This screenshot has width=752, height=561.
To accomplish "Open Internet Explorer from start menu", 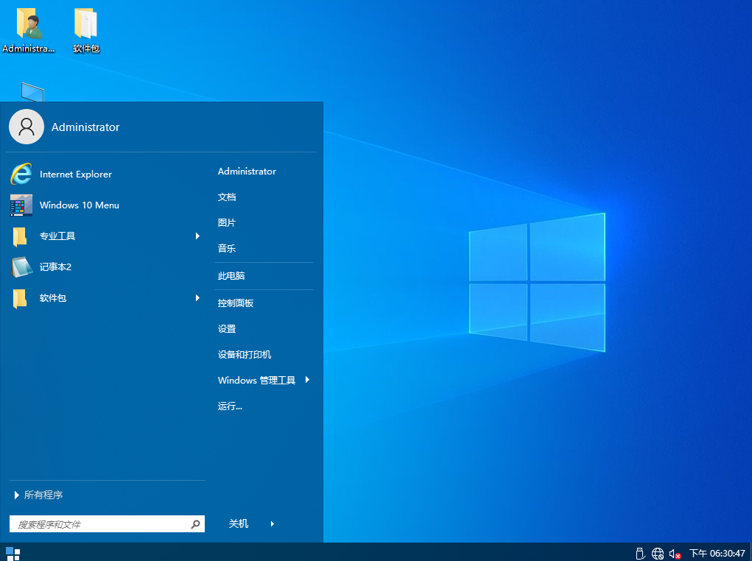I will click(105, 174).
